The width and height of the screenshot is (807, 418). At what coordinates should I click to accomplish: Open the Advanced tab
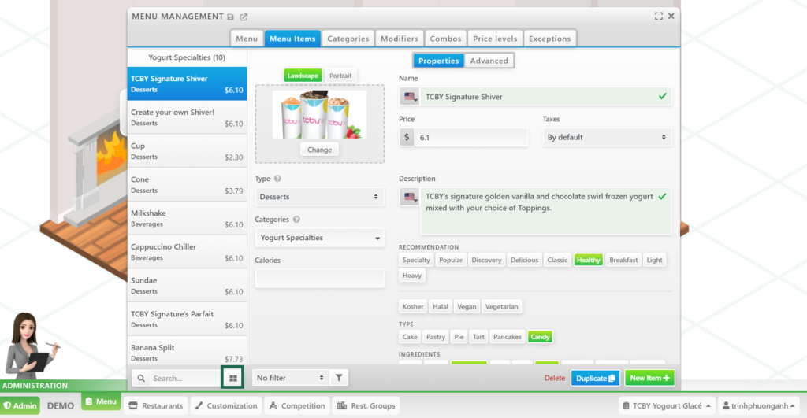coord(489,61)
